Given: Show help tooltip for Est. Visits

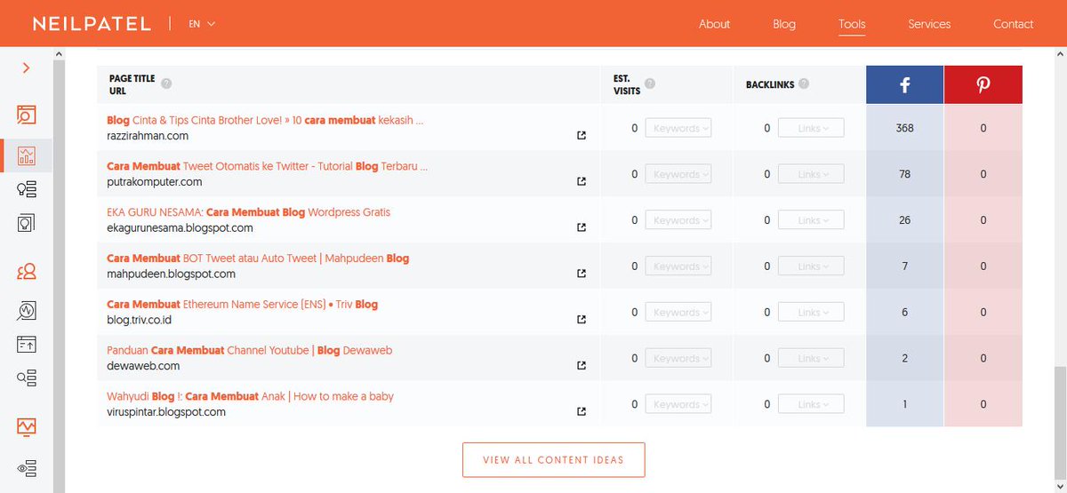Looking at the screenshot, I should point(650,84).
